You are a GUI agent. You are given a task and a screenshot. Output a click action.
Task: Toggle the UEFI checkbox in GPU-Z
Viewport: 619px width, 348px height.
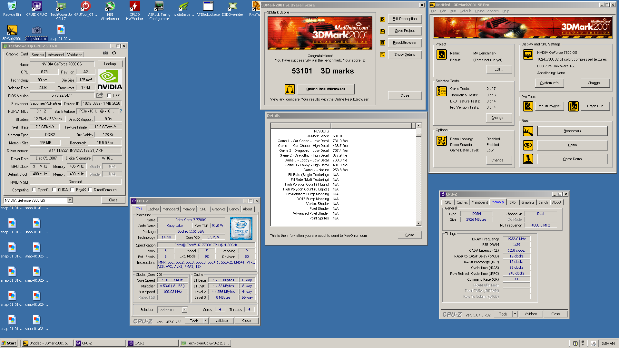[x=109, y=96]
